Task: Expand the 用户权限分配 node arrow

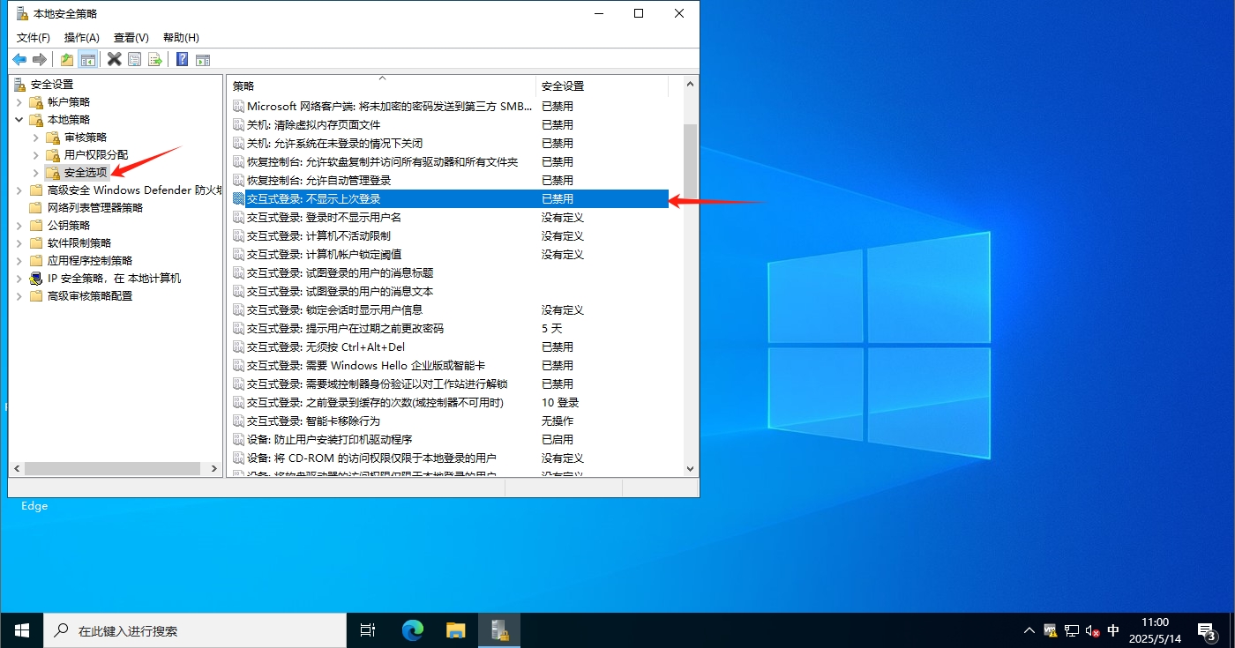Action: tap(36, 155)
